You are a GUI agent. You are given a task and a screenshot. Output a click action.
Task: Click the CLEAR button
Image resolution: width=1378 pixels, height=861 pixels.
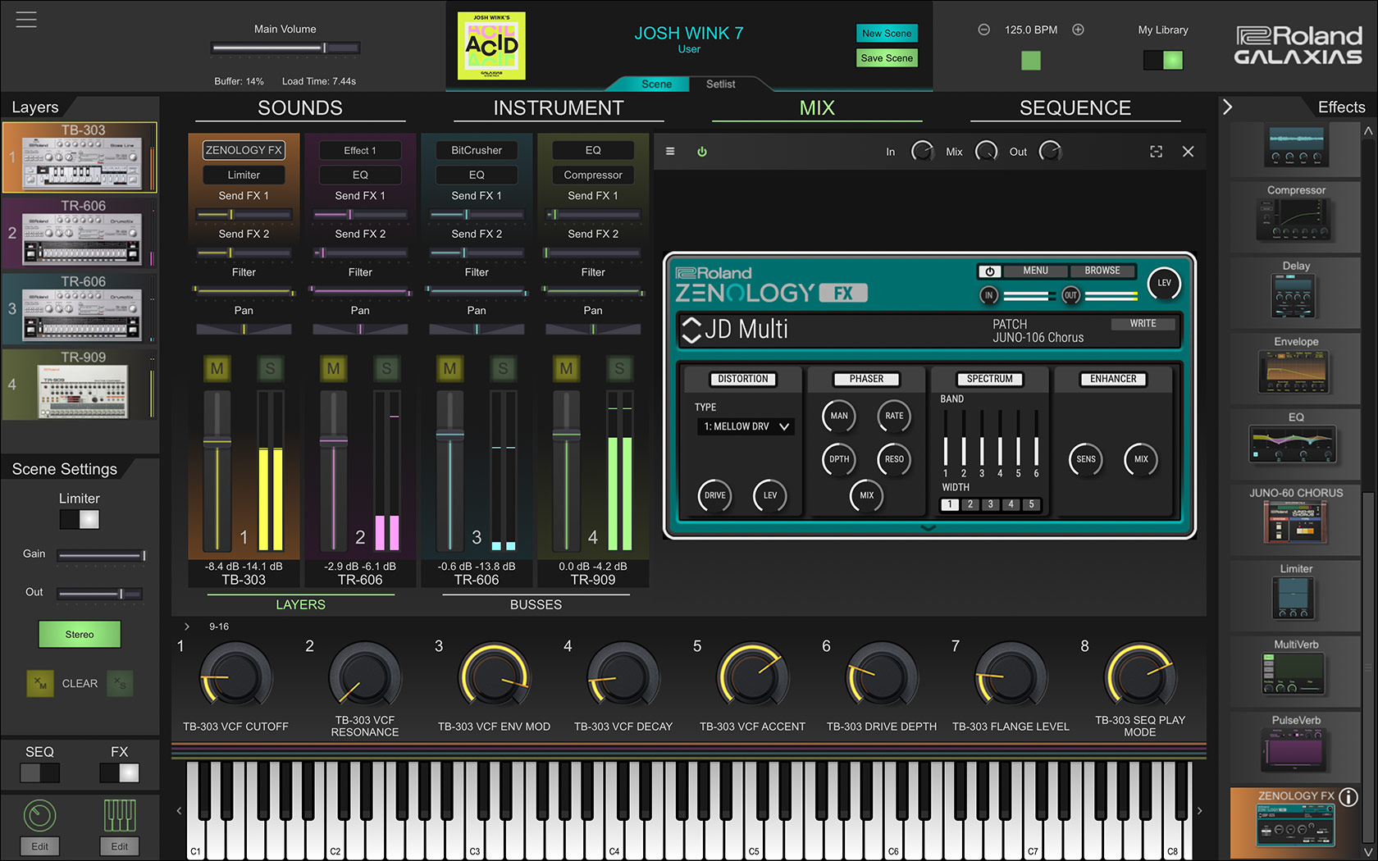pyautogui.click(x=80, y=683)
